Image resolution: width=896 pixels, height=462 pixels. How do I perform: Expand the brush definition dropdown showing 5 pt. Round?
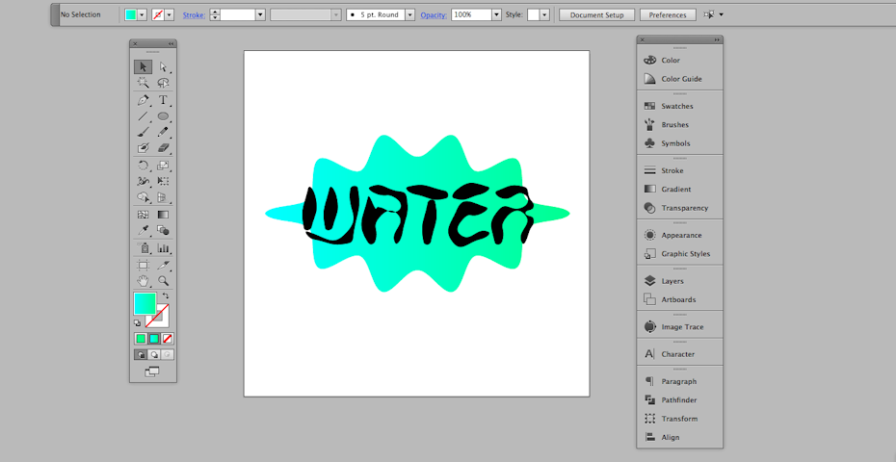[409, 15]
